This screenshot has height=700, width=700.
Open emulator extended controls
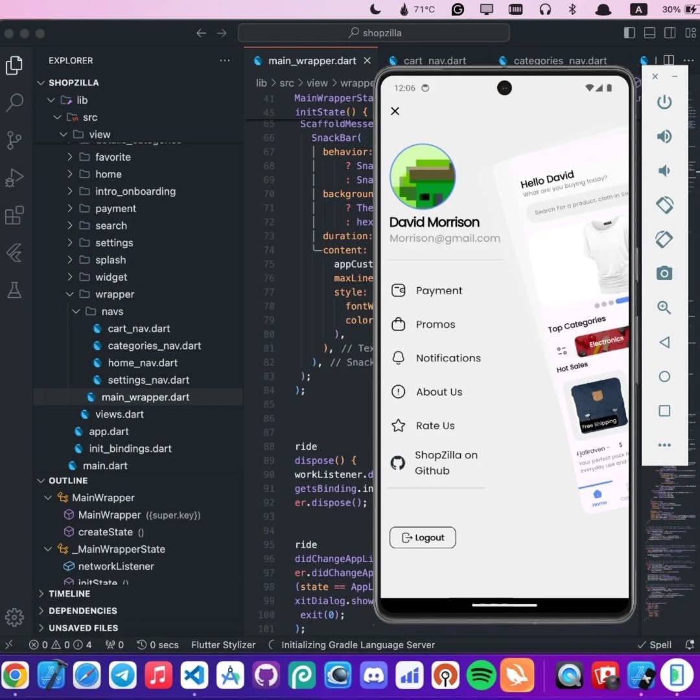[x=663, y=445]
